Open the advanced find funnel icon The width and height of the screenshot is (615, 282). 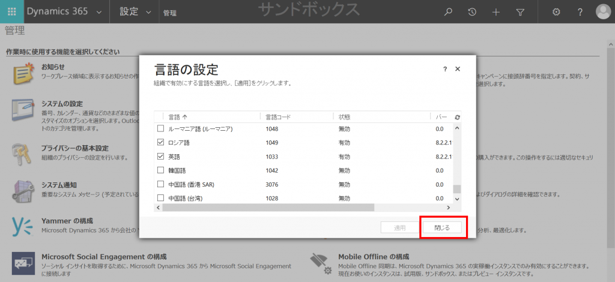[520, 12]
